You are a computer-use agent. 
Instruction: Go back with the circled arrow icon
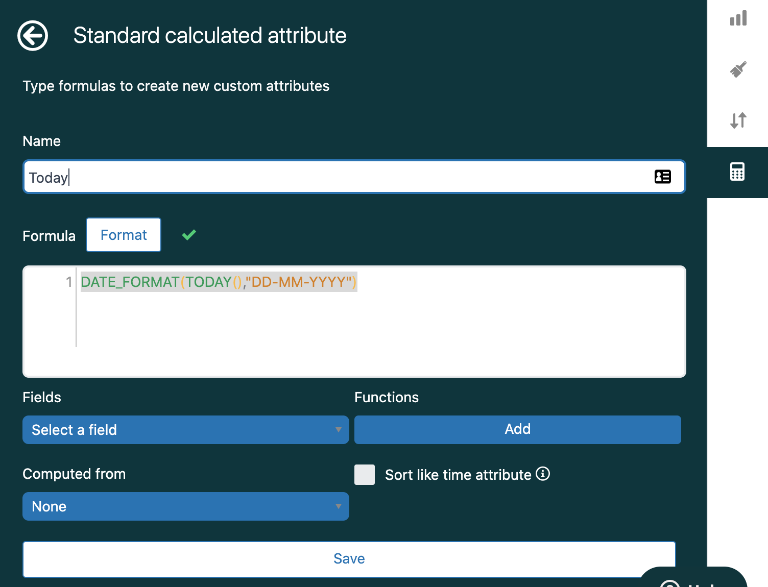pyautogui.click(x=33, y=36)
